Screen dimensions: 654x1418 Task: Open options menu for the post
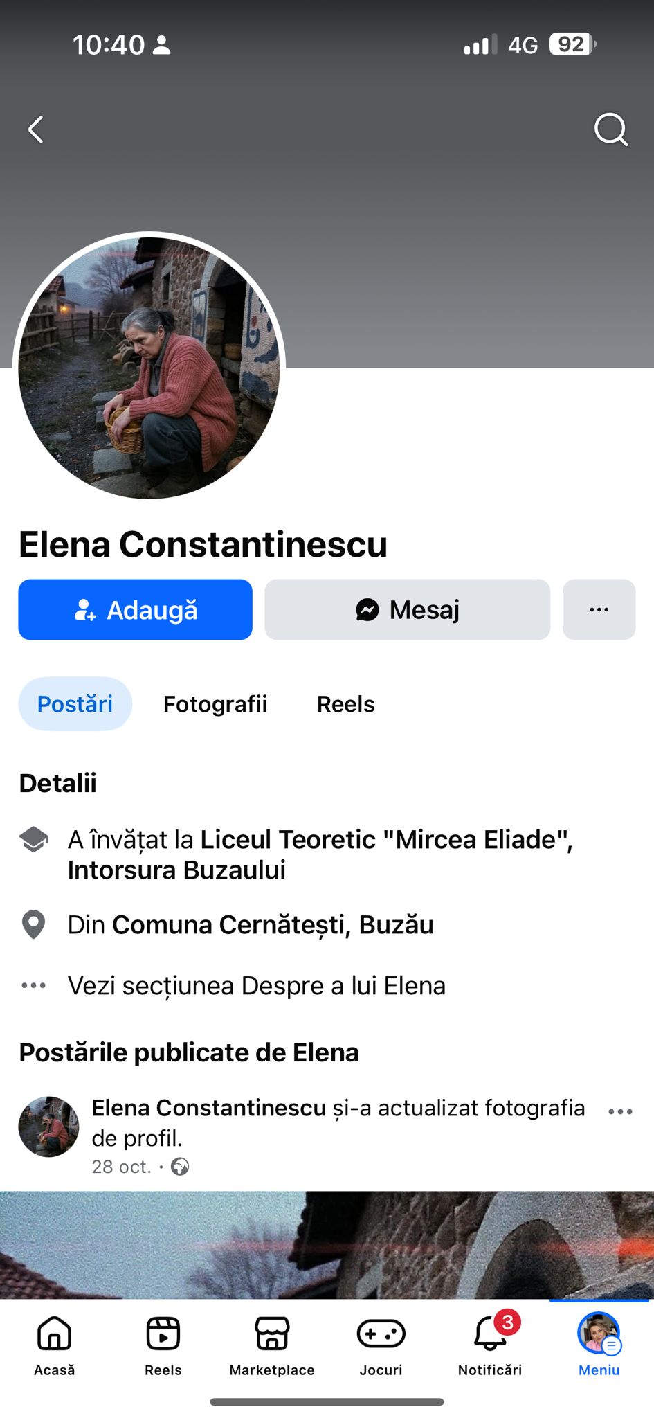(620, 1111)
